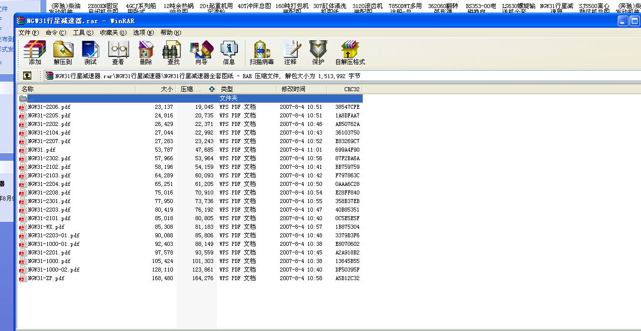Click the Delete (删除) toolbar icon
This screenshot has height=331, width=641.
(146, 53)
